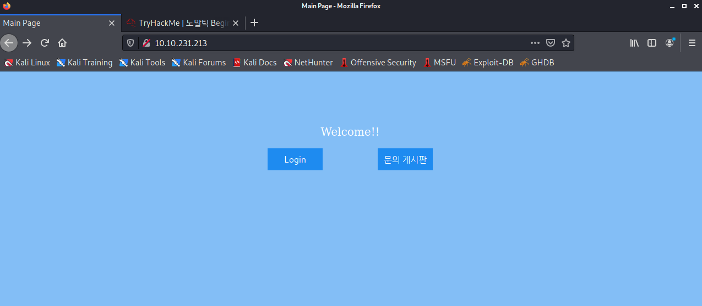Viewport: 702px width, 306px height.
Task: Reload the current page
Action: pyautogui.click(x=45, y=43)
